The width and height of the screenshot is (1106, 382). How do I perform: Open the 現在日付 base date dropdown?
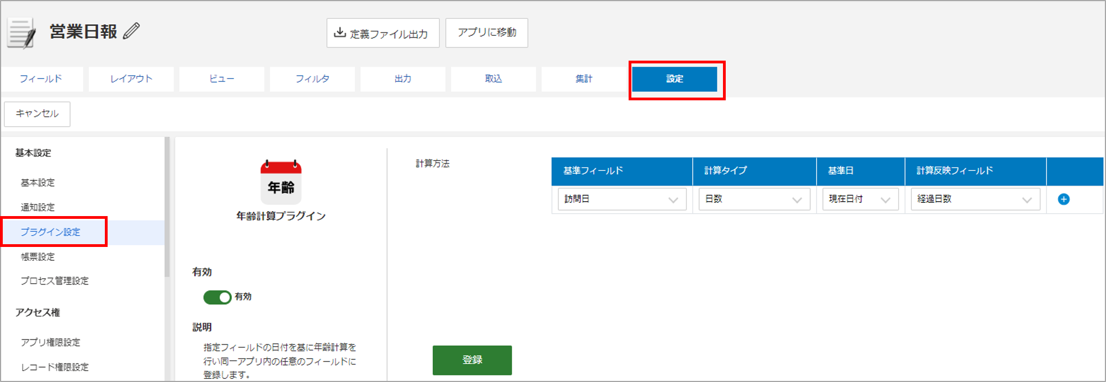[860, 199]
